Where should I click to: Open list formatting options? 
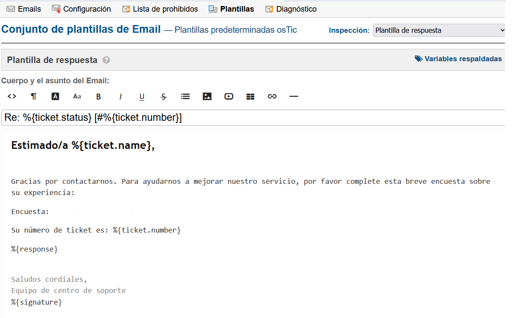tap(185, 97)
